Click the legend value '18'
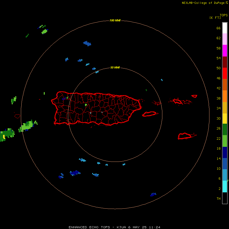 click(219, 149)
